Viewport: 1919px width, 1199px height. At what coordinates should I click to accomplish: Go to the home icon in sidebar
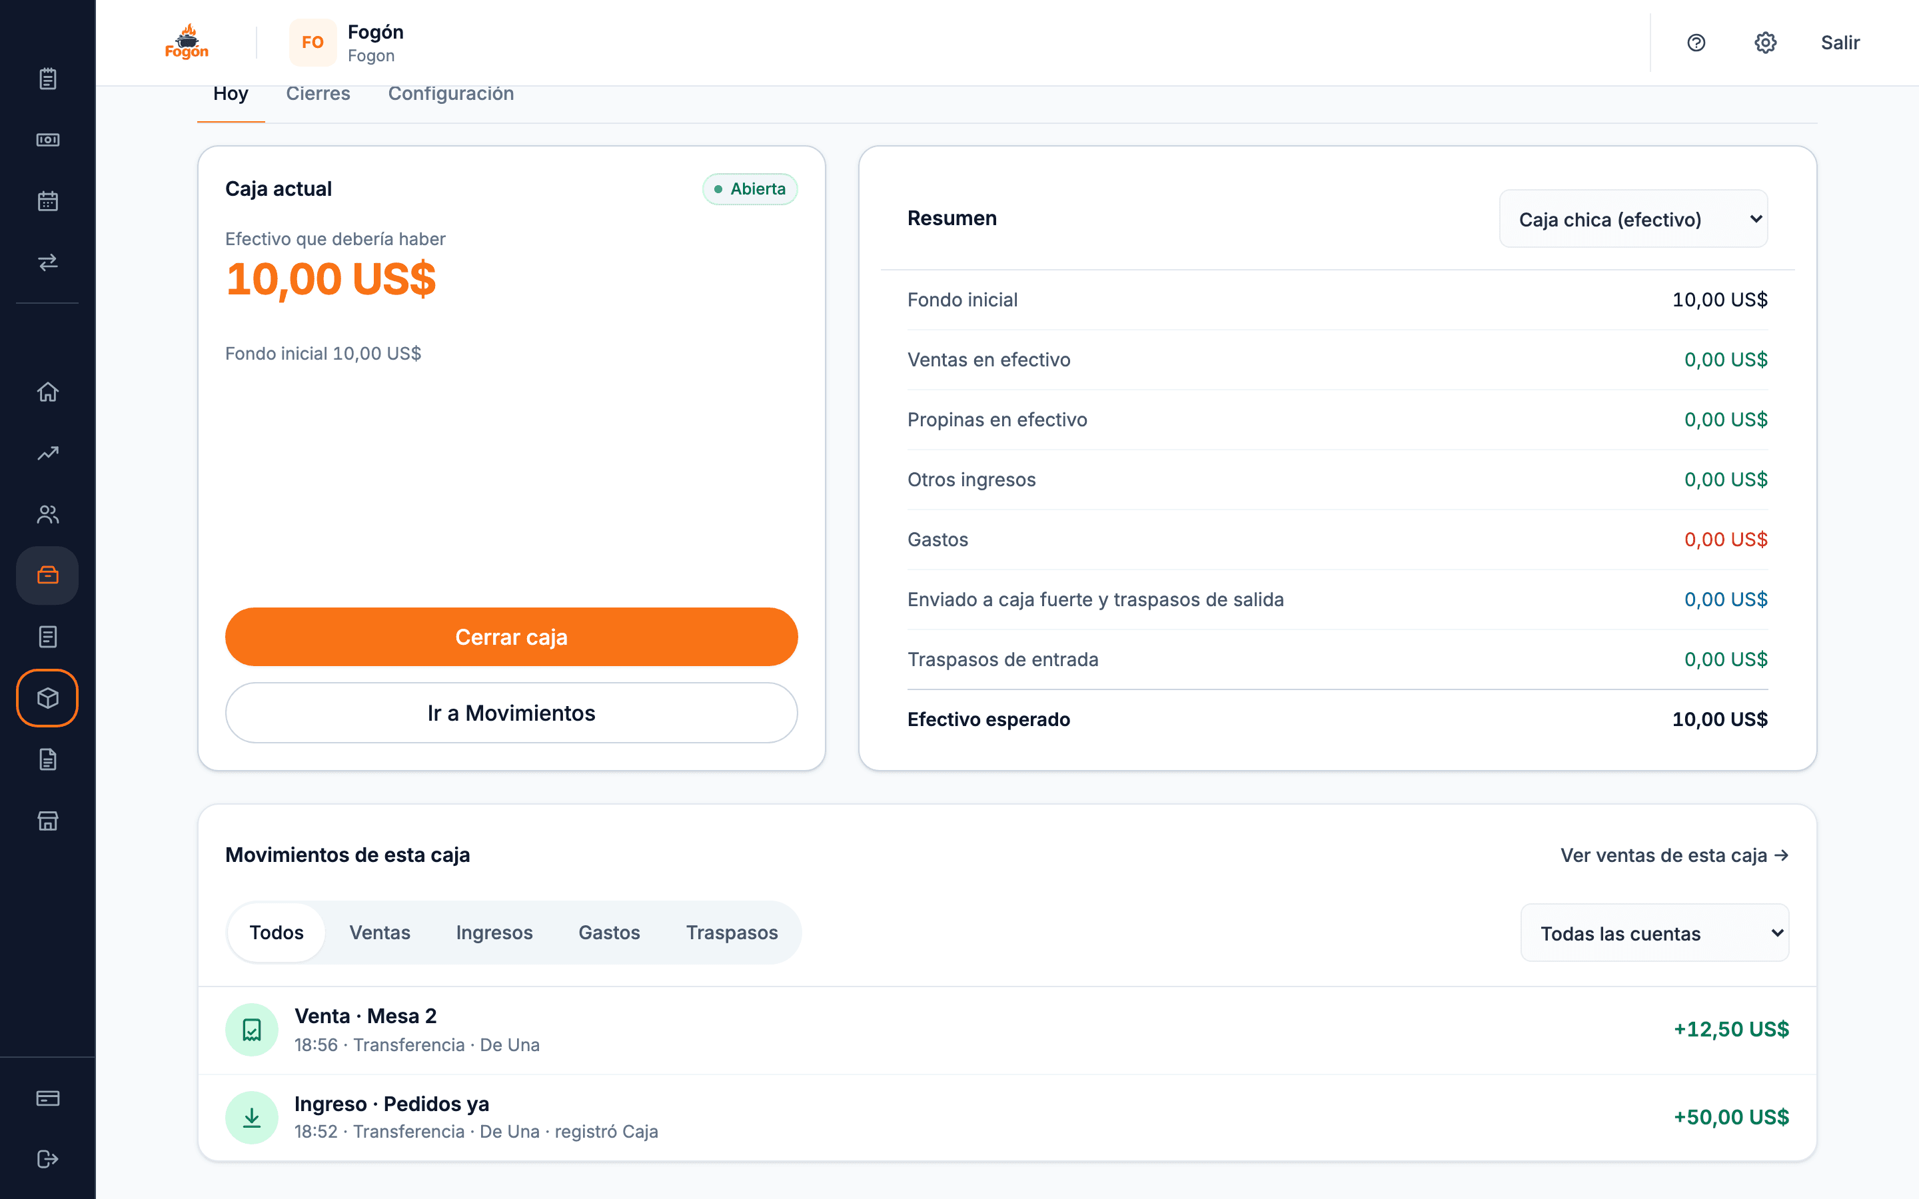point(47,392)
